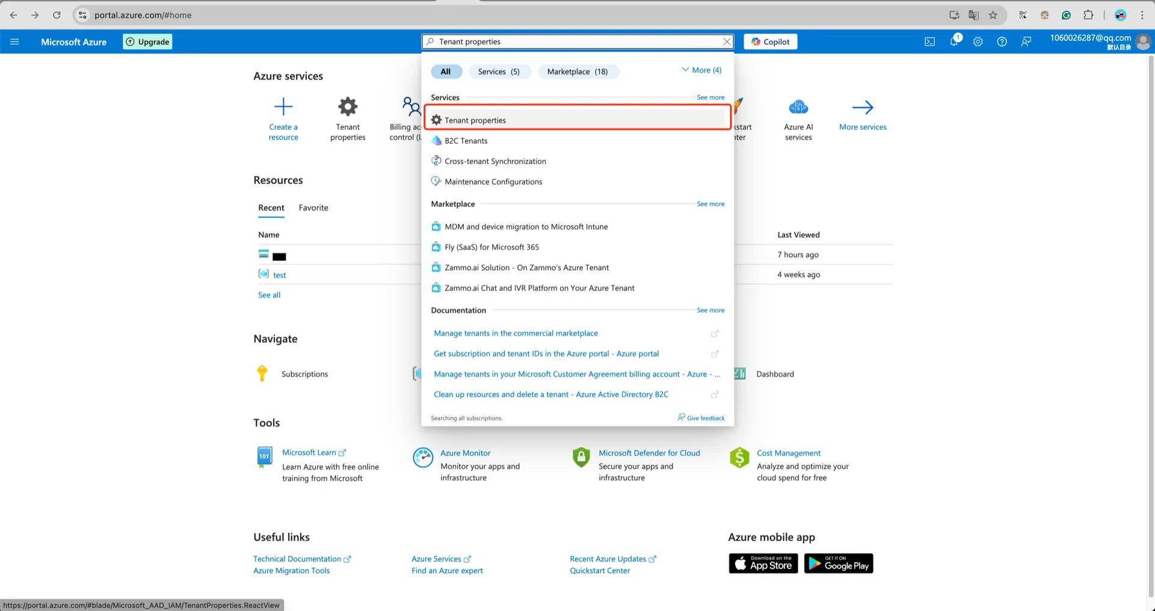
Task: Switch to the Favorite resources tab
Action: (x=313, y=208)
